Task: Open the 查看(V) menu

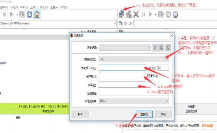Action: point(54,7)
